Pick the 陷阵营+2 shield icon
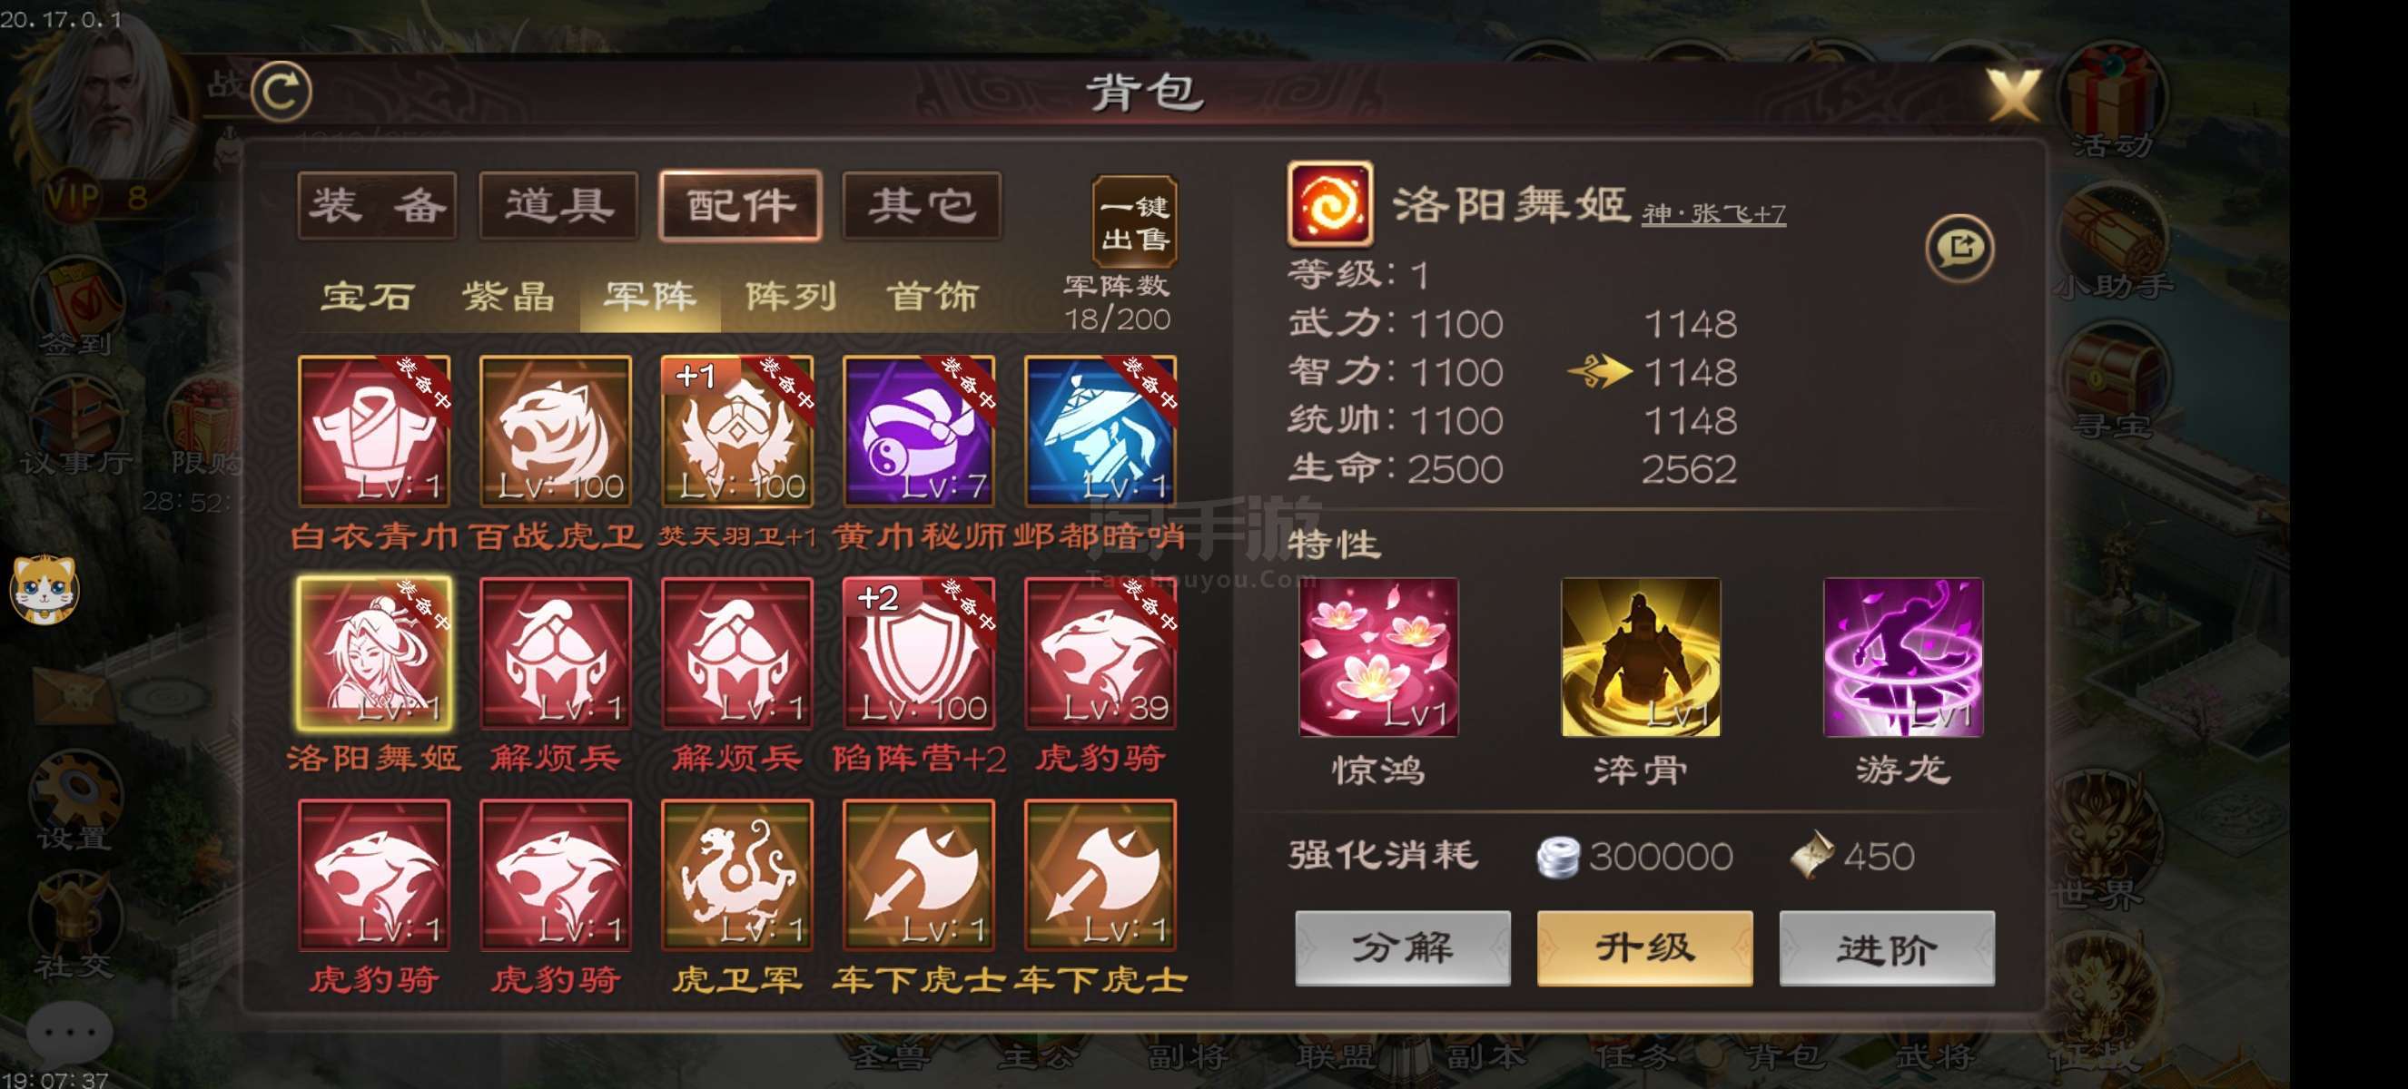This screenshot has width=2408, height=1089. pyautogui.click(x=919, y=652)
